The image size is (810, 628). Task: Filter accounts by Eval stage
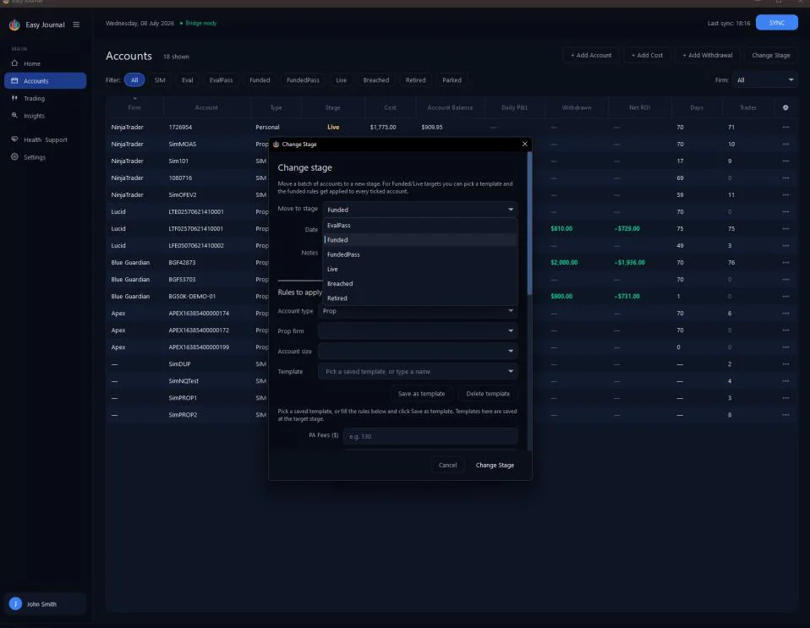pos(188,80)
